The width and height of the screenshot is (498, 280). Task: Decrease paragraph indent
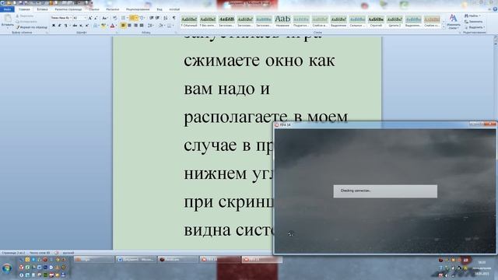151,18
